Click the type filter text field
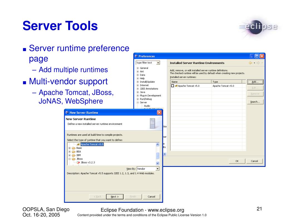 (x=146, y=63)
